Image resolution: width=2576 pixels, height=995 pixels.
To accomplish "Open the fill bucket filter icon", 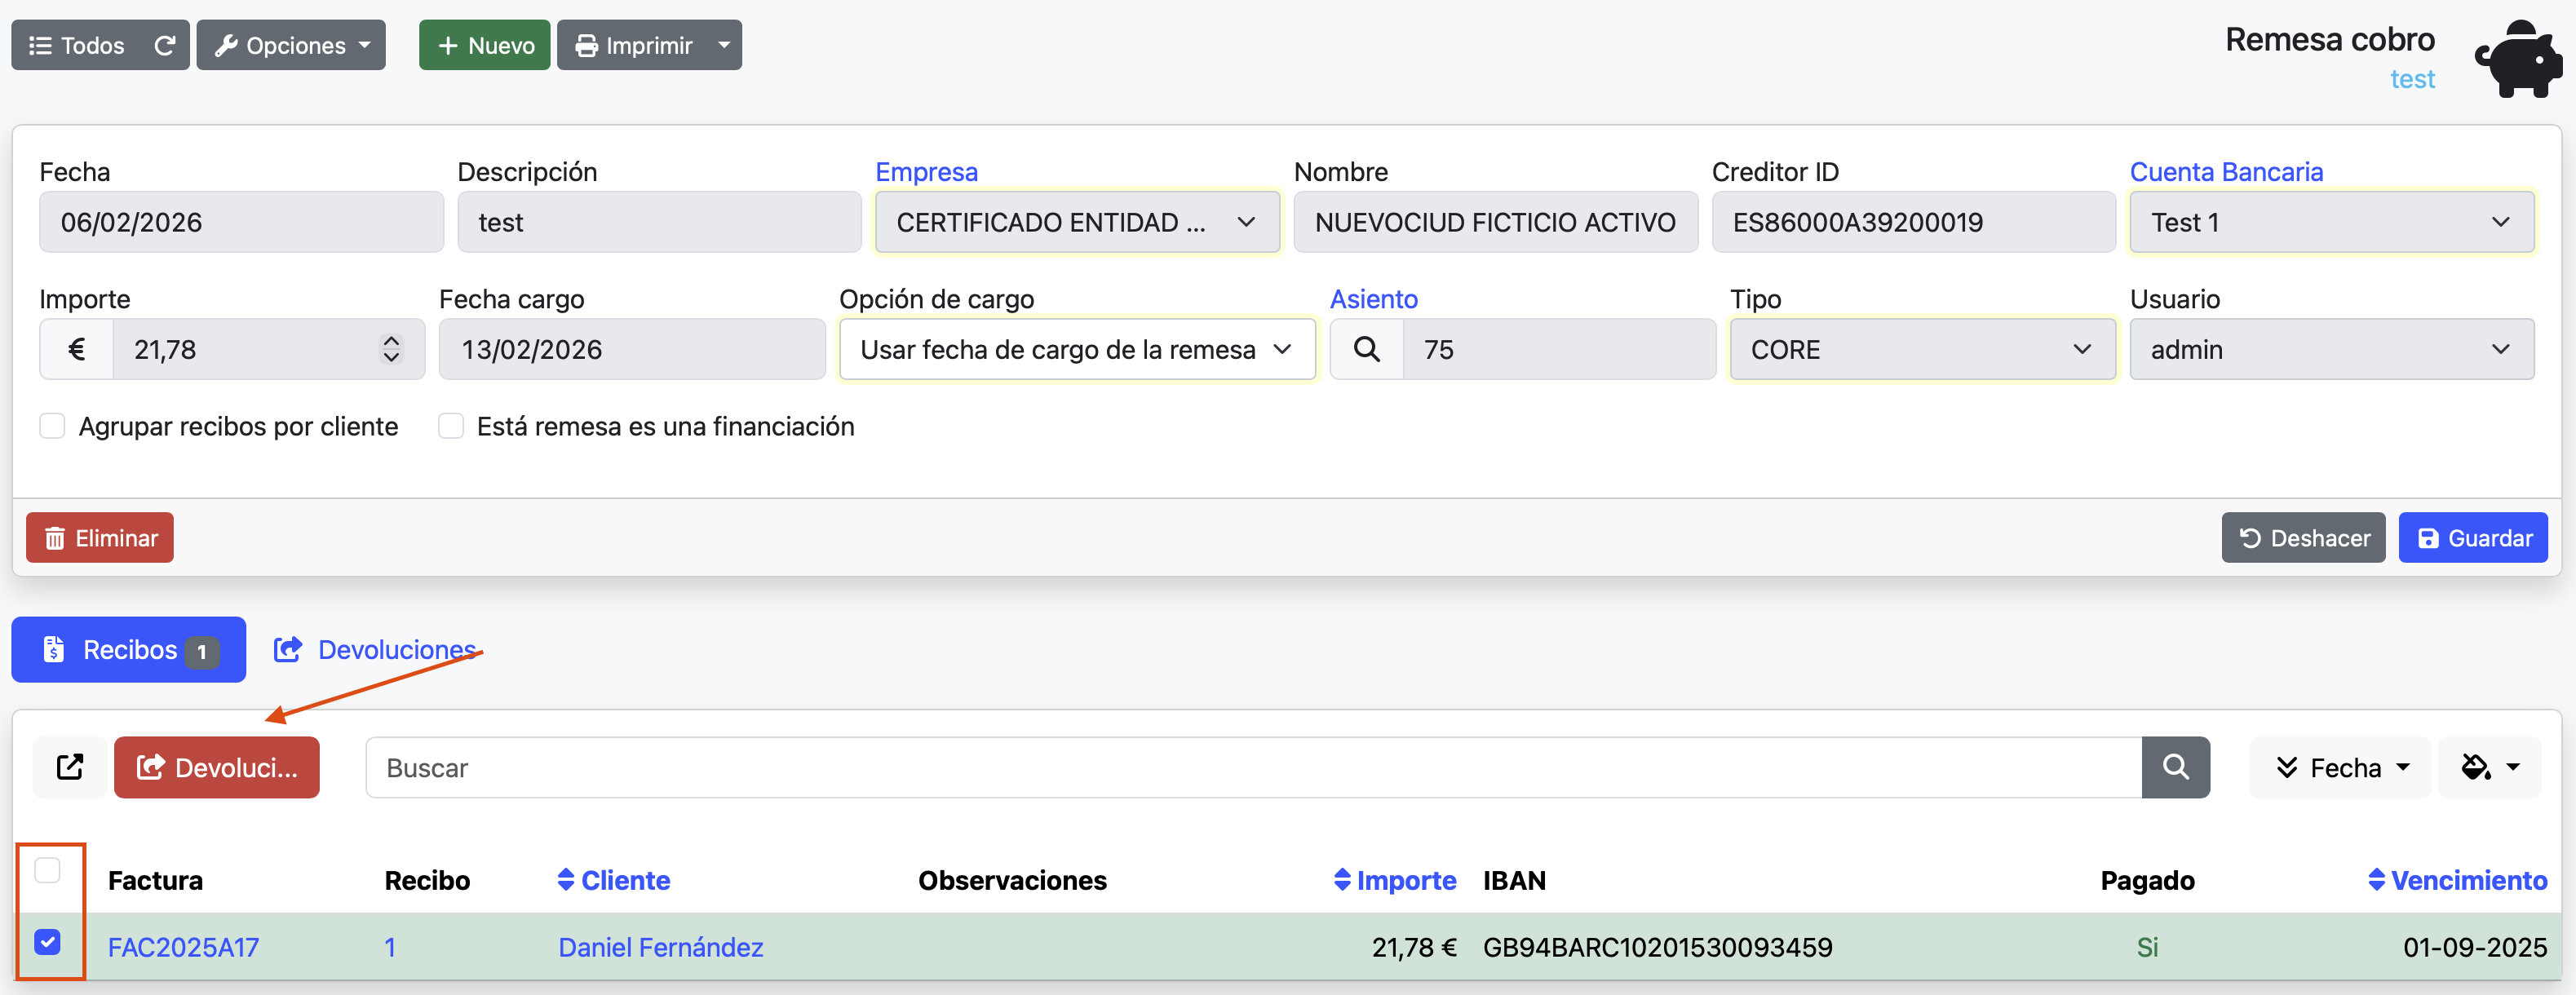I will click(x=2489, y=767).
